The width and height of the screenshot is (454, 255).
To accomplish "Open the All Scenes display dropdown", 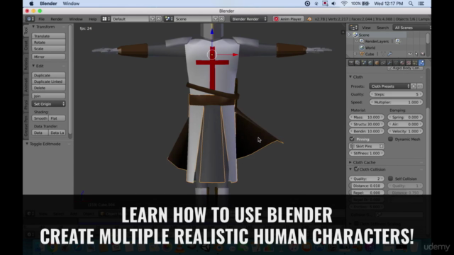I will pyautogui.click(x=411, y=28).
